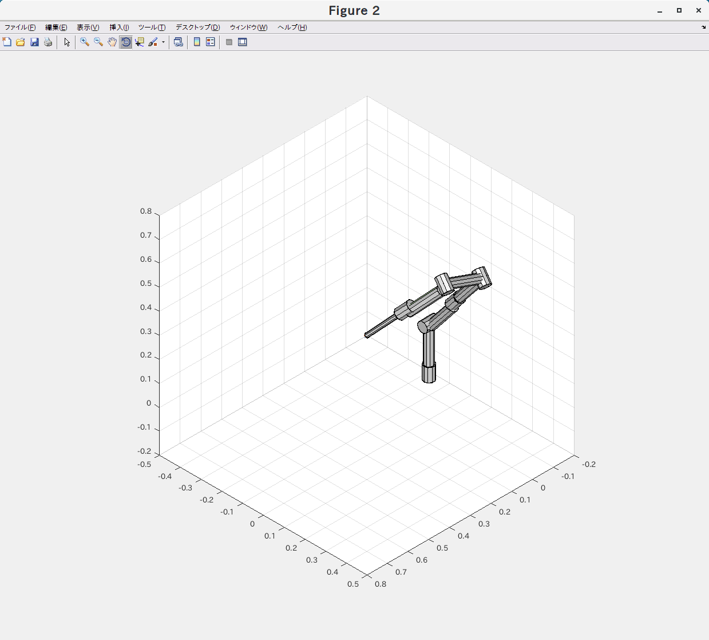
Task: Click the Brush/Select Data tool
Action: click(x=153, y=42)
